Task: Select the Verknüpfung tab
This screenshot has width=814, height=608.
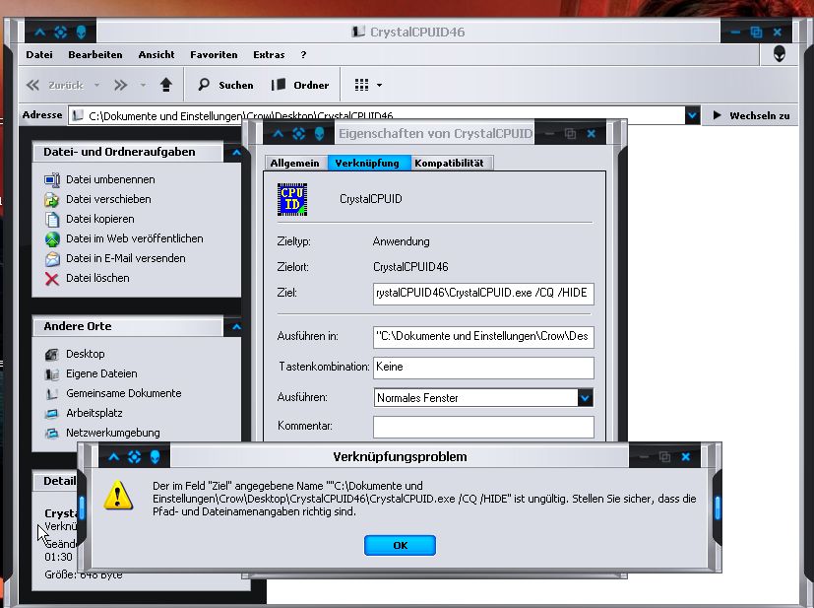Action: tap(367, 163)
